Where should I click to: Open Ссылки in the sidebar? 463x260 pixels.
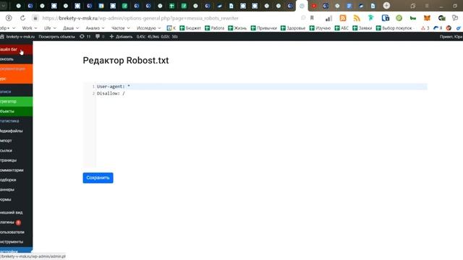[x=16, y=150]
